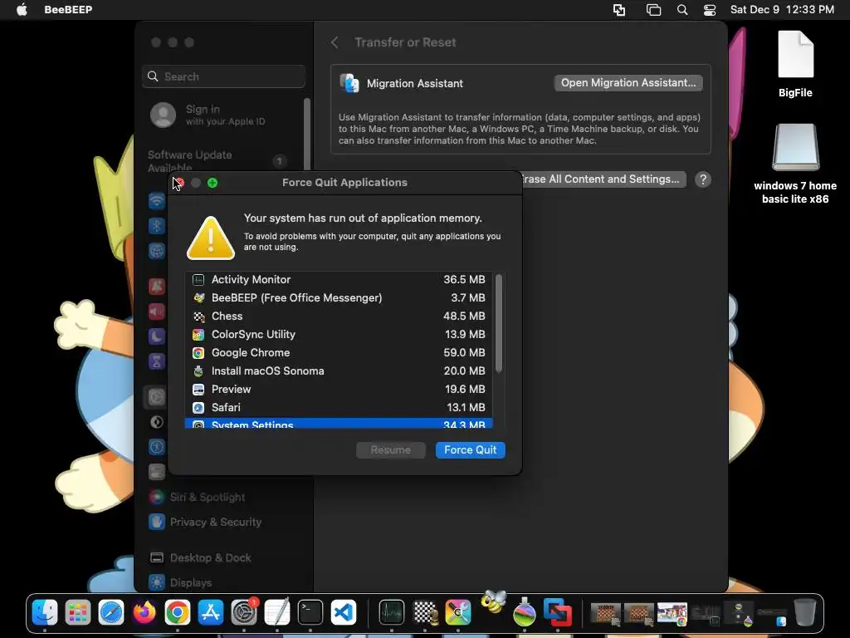
Task: Open System Settings from the Dock
Action: pyautogui.click(x=244, y=613)
